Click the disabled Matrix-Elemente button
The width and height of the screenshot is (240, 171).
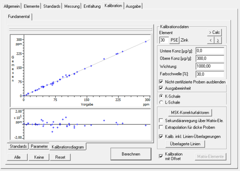[210, 157]
